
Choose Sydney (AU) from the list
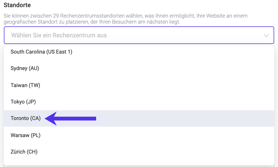[25, 68]
